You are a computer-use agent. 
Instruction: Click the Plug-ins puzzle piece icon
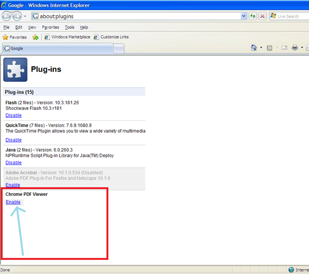[x=15, y=70]
